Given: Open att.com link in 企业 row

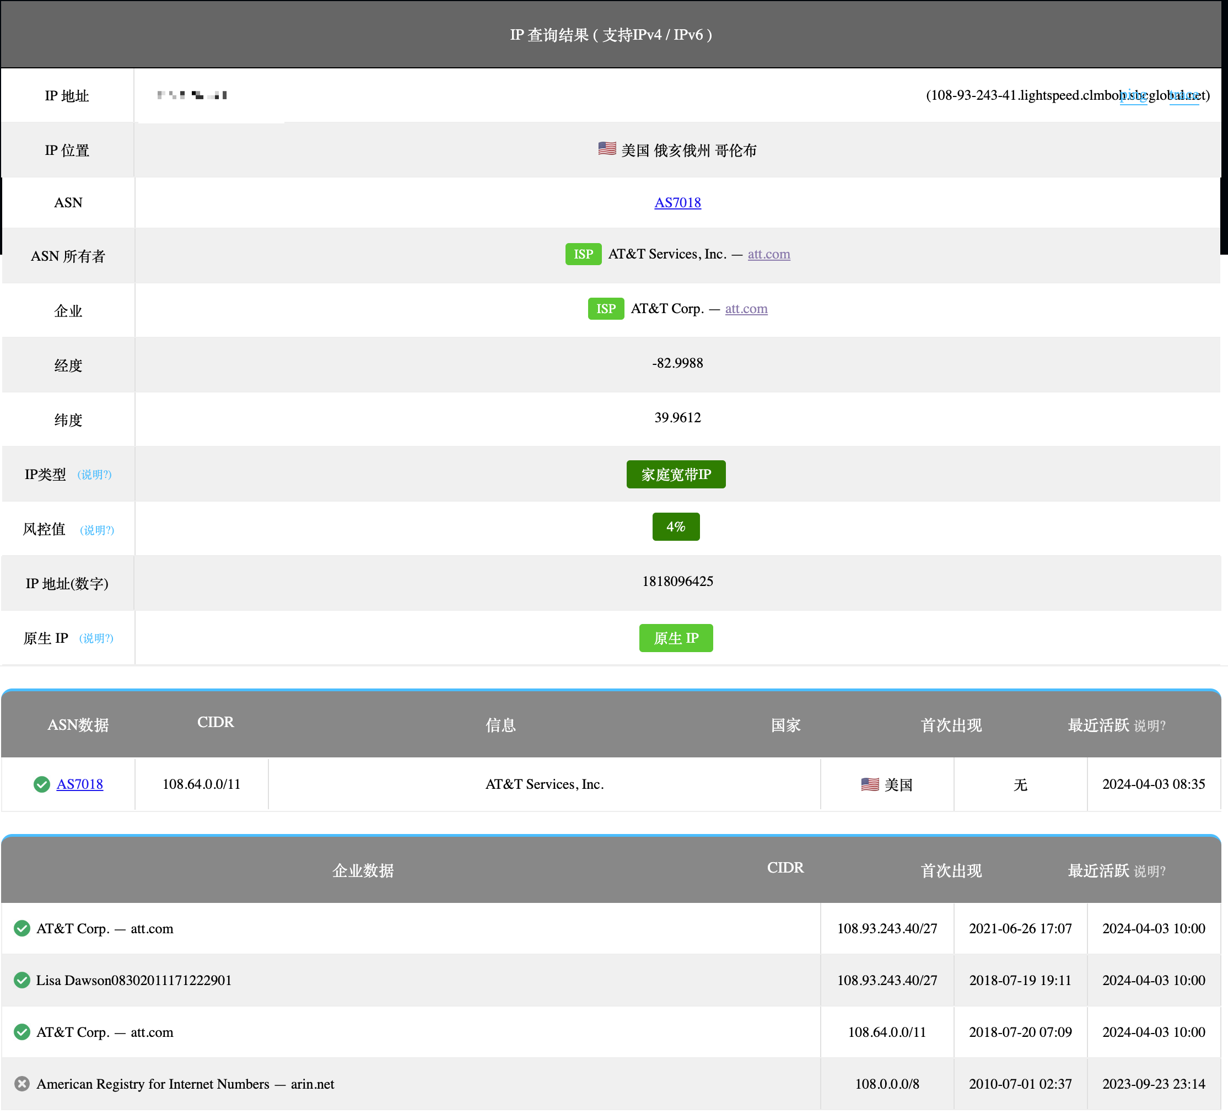Looking at the screenshot, I should click(x=746, y=309).
